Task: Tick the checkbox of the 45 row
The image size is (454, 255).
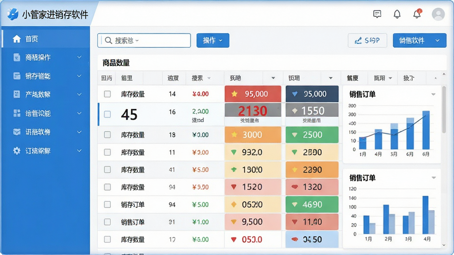Action: coord(107,114)
